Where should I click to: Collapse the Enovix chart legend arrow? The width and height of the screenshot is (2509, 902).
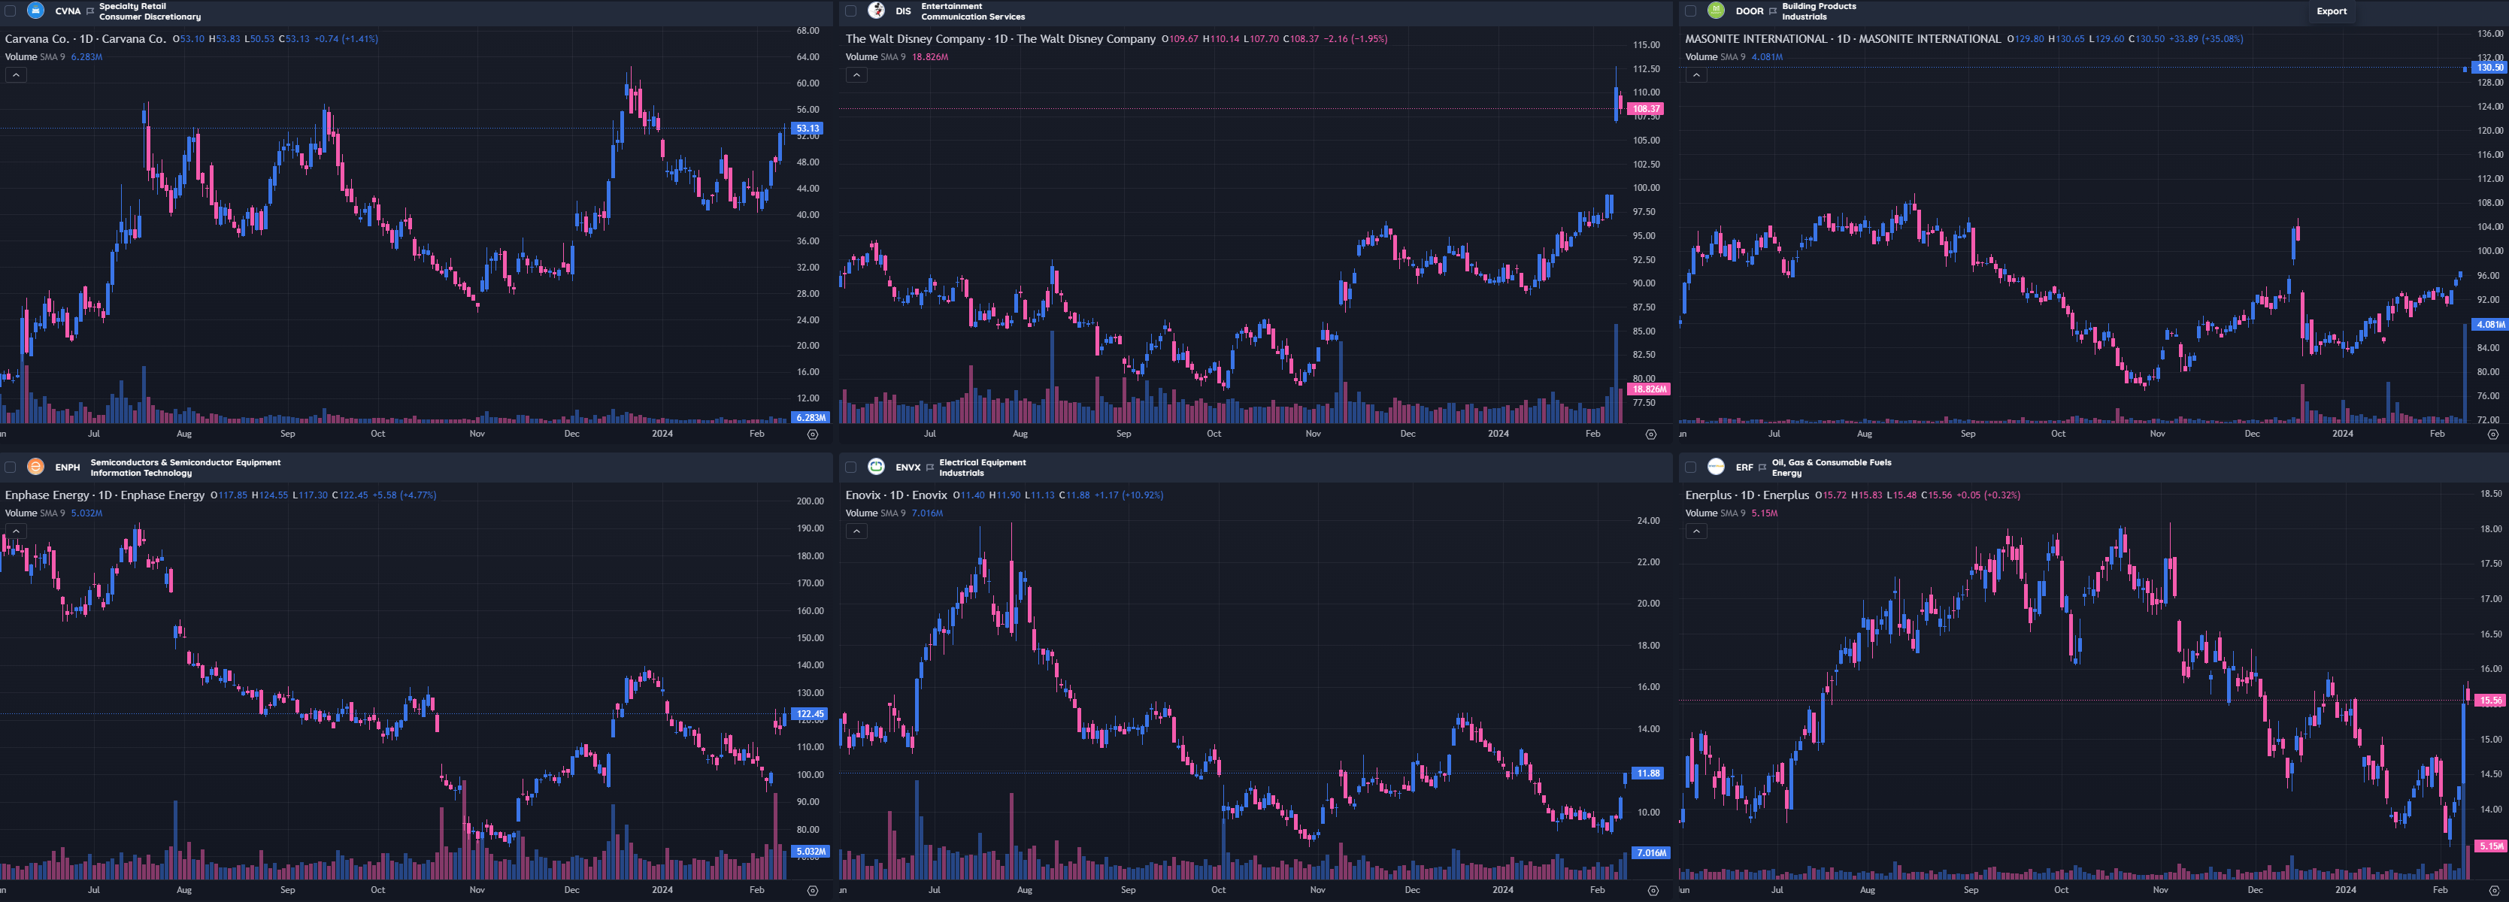click(x=855, y=531)
